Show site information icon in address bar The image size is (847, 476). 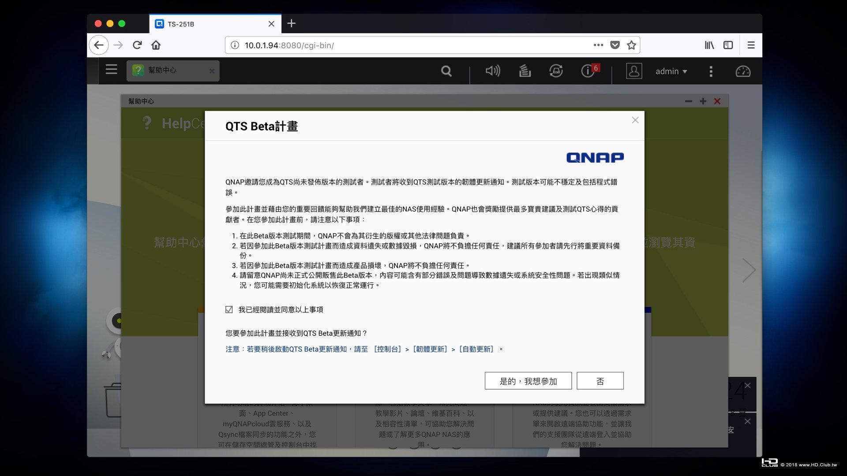235,45
